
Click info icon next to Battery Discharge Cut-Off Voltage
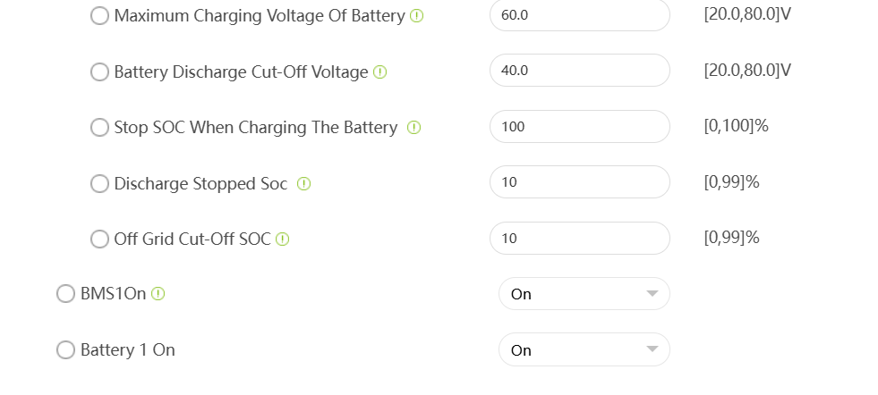coord(379,72)
